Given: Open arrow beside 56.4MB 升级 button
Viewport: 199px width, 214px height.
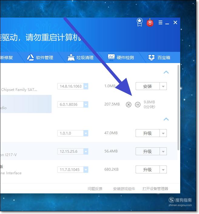Looking at the screenshot, I should [x=163, y=151].
